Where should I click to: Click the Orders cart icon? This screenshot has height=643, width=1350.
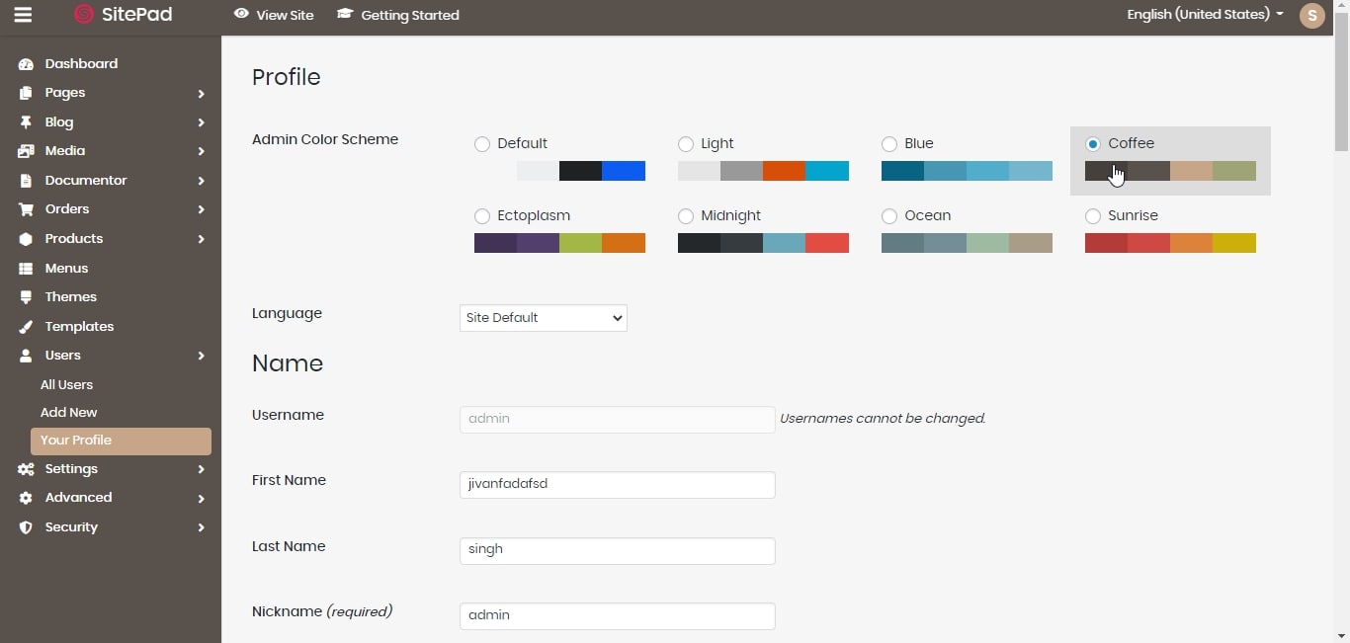coord(26,209)
